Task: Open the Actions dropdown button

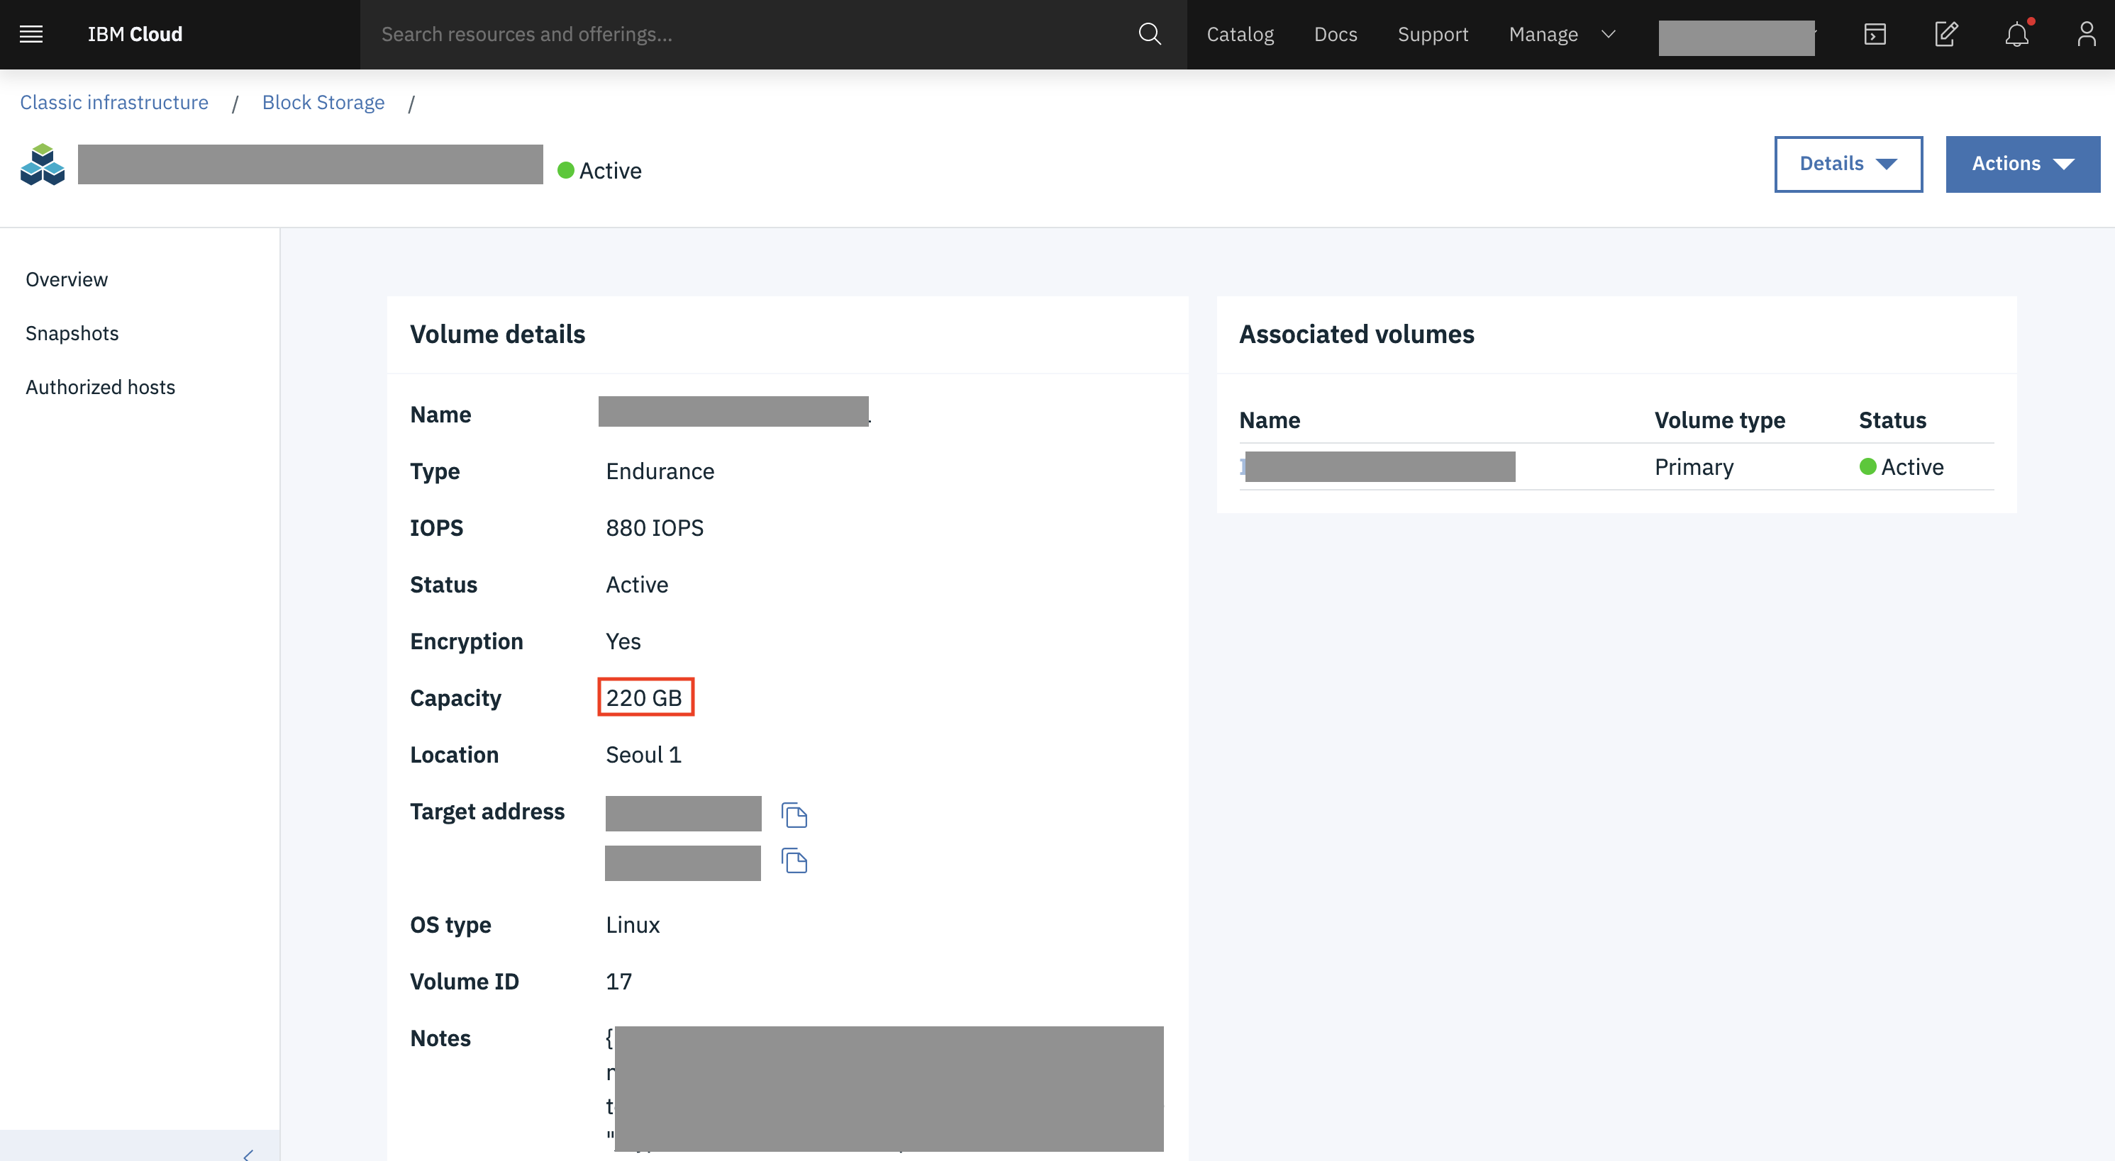Action: [x=2022, y=164]
